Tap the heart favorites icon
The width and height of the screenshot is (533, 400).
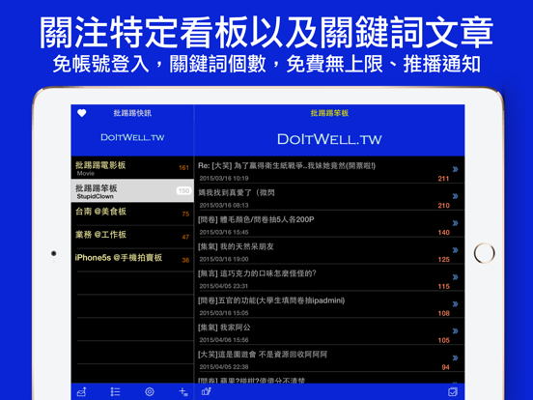click(x=81, y=113)
